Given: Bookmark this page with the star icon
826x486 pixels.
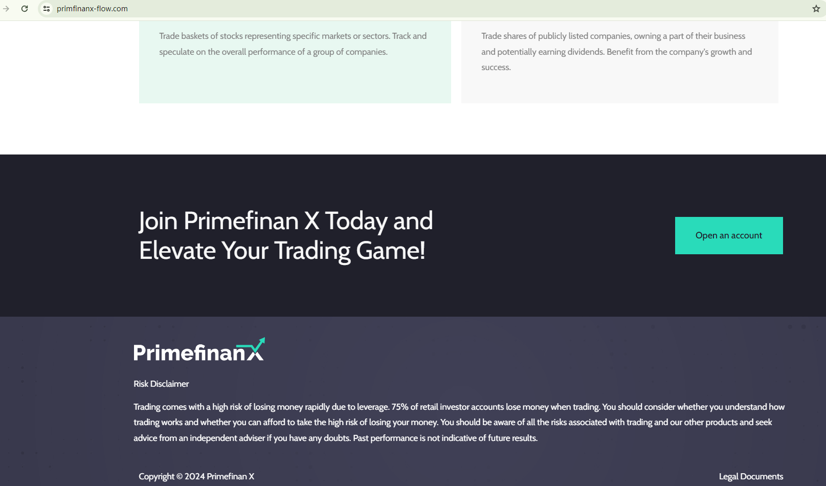Looking at the screenshot, I should 816,9.
